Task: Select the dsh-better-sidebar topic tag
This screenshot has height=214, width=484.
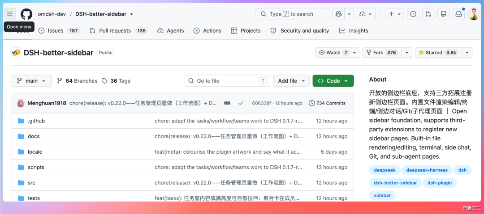Action: pos(395,183)
